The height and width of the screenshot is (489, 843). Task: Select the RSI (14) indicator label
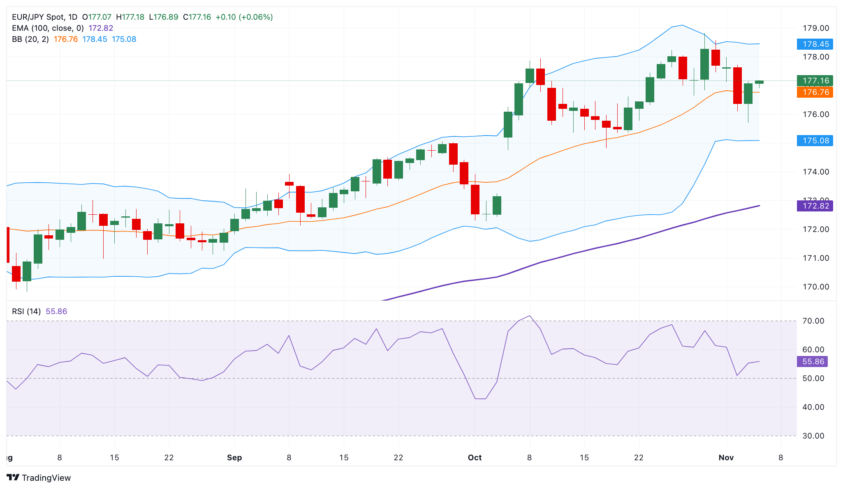pos(26,311)
